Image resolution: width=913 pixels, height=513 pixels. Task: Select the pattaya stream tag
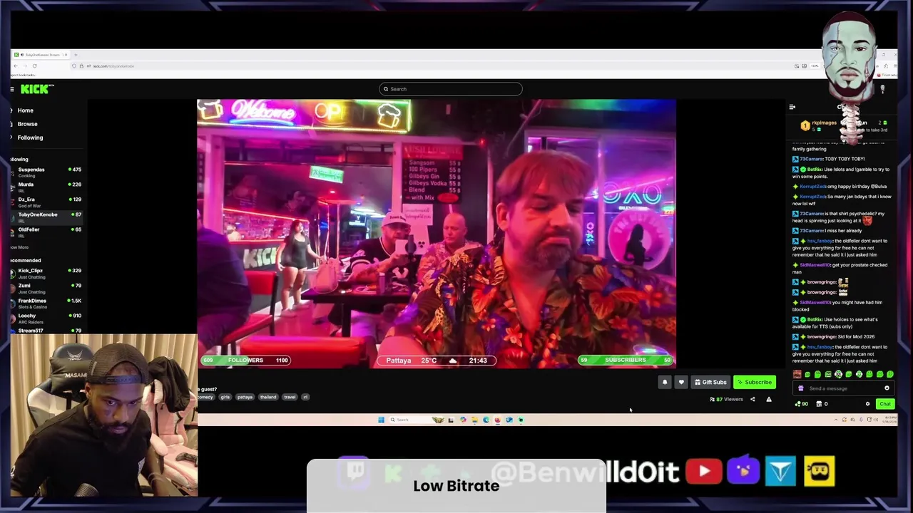[245, 398]
